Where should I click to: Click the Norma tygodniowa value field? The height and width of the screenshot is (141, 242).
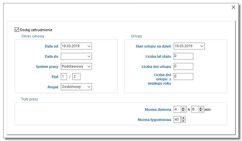point(177,120)
